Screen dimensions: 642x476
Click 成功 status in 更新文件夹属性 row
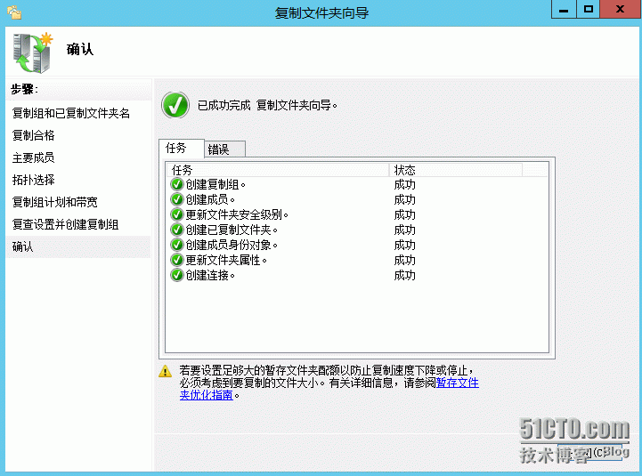(x=404, y=261)
